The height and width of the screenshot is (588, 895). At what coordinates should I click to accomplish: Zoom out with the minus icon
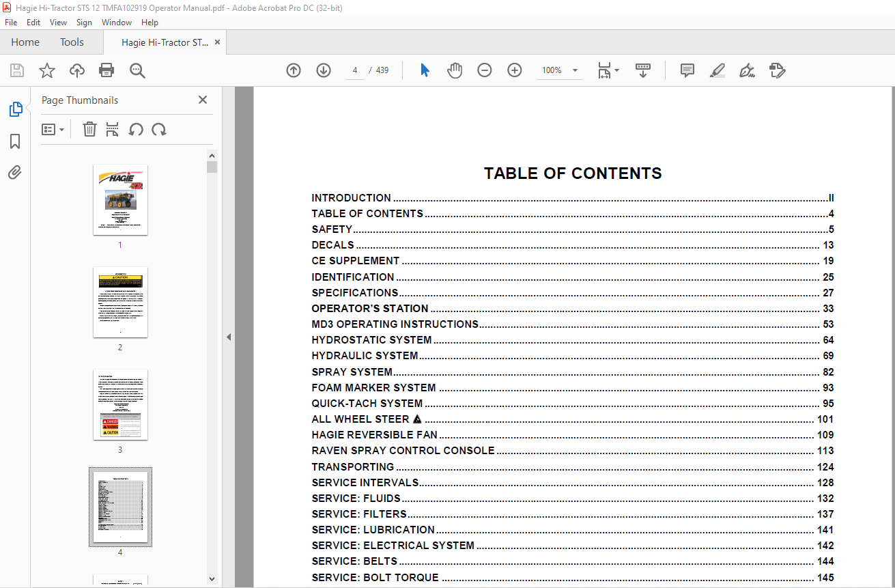(x=485, y=70)
